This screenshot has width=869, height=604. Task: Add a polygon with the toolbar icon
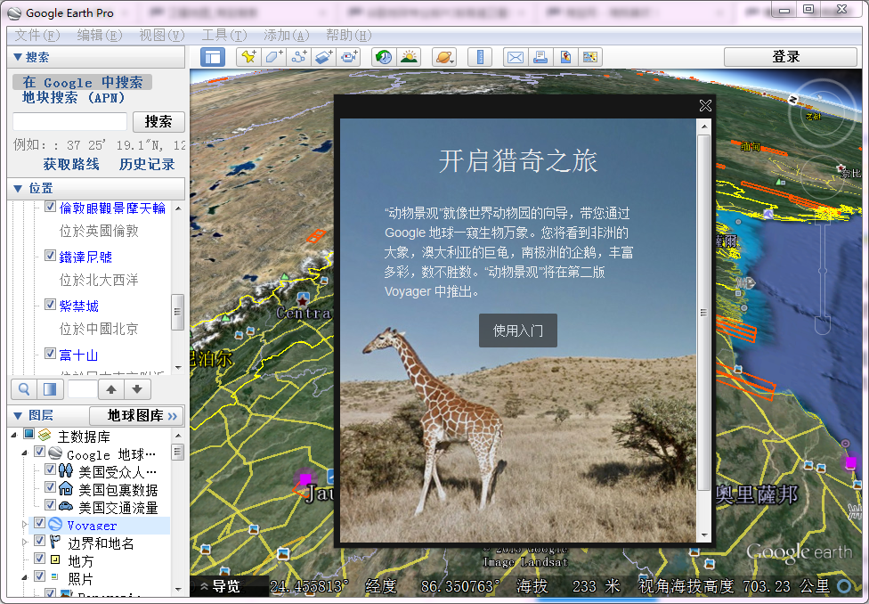pos(273,57)
